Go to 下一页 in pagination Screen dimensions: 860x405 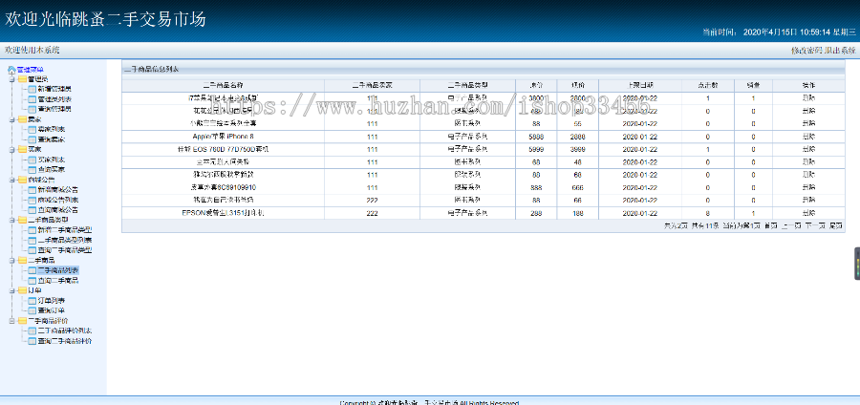814,225
